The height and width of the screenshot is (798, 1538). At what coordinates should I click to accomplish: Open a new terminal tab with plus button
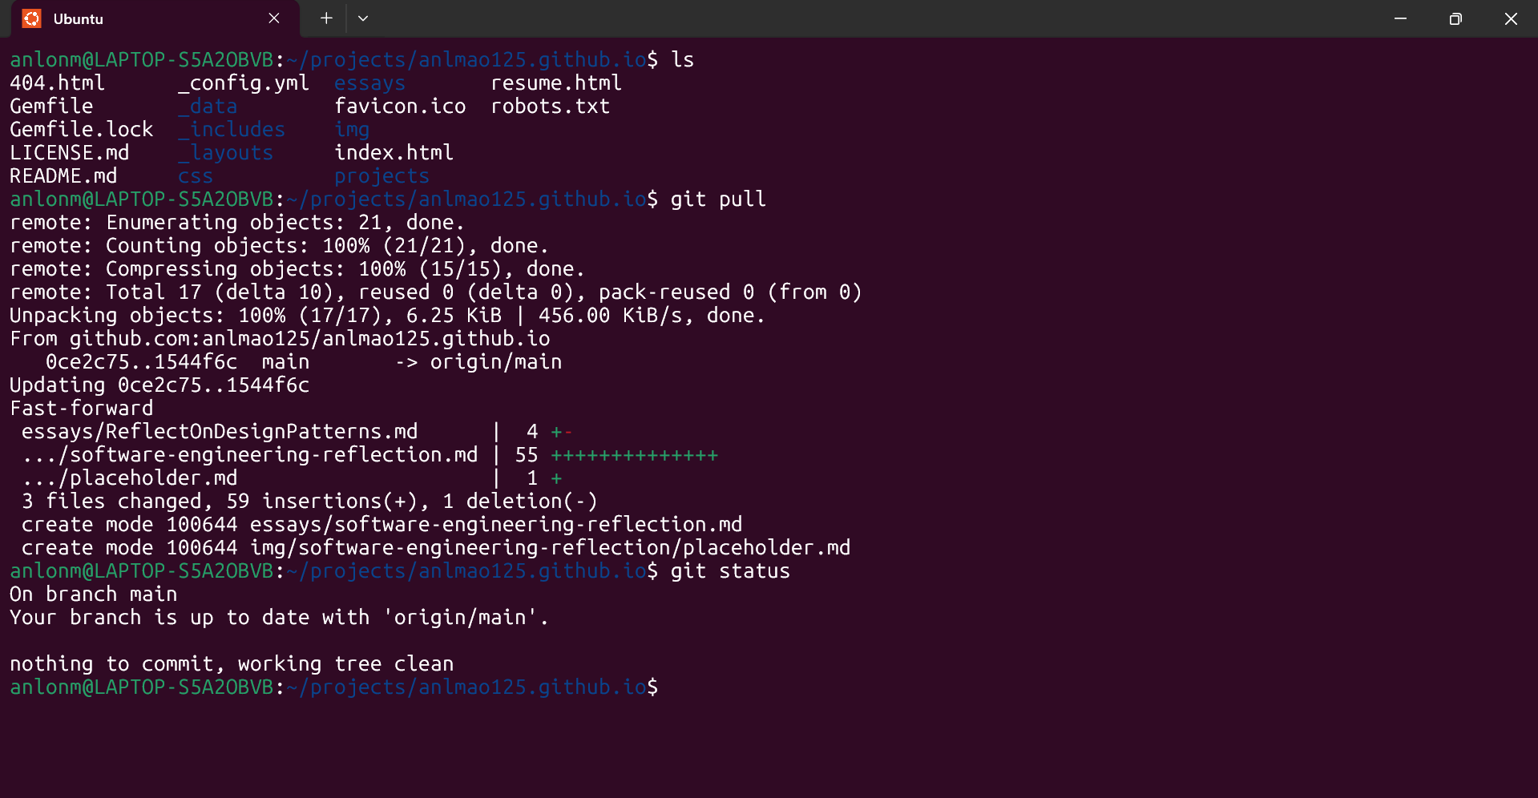click(x=326, y=18)
